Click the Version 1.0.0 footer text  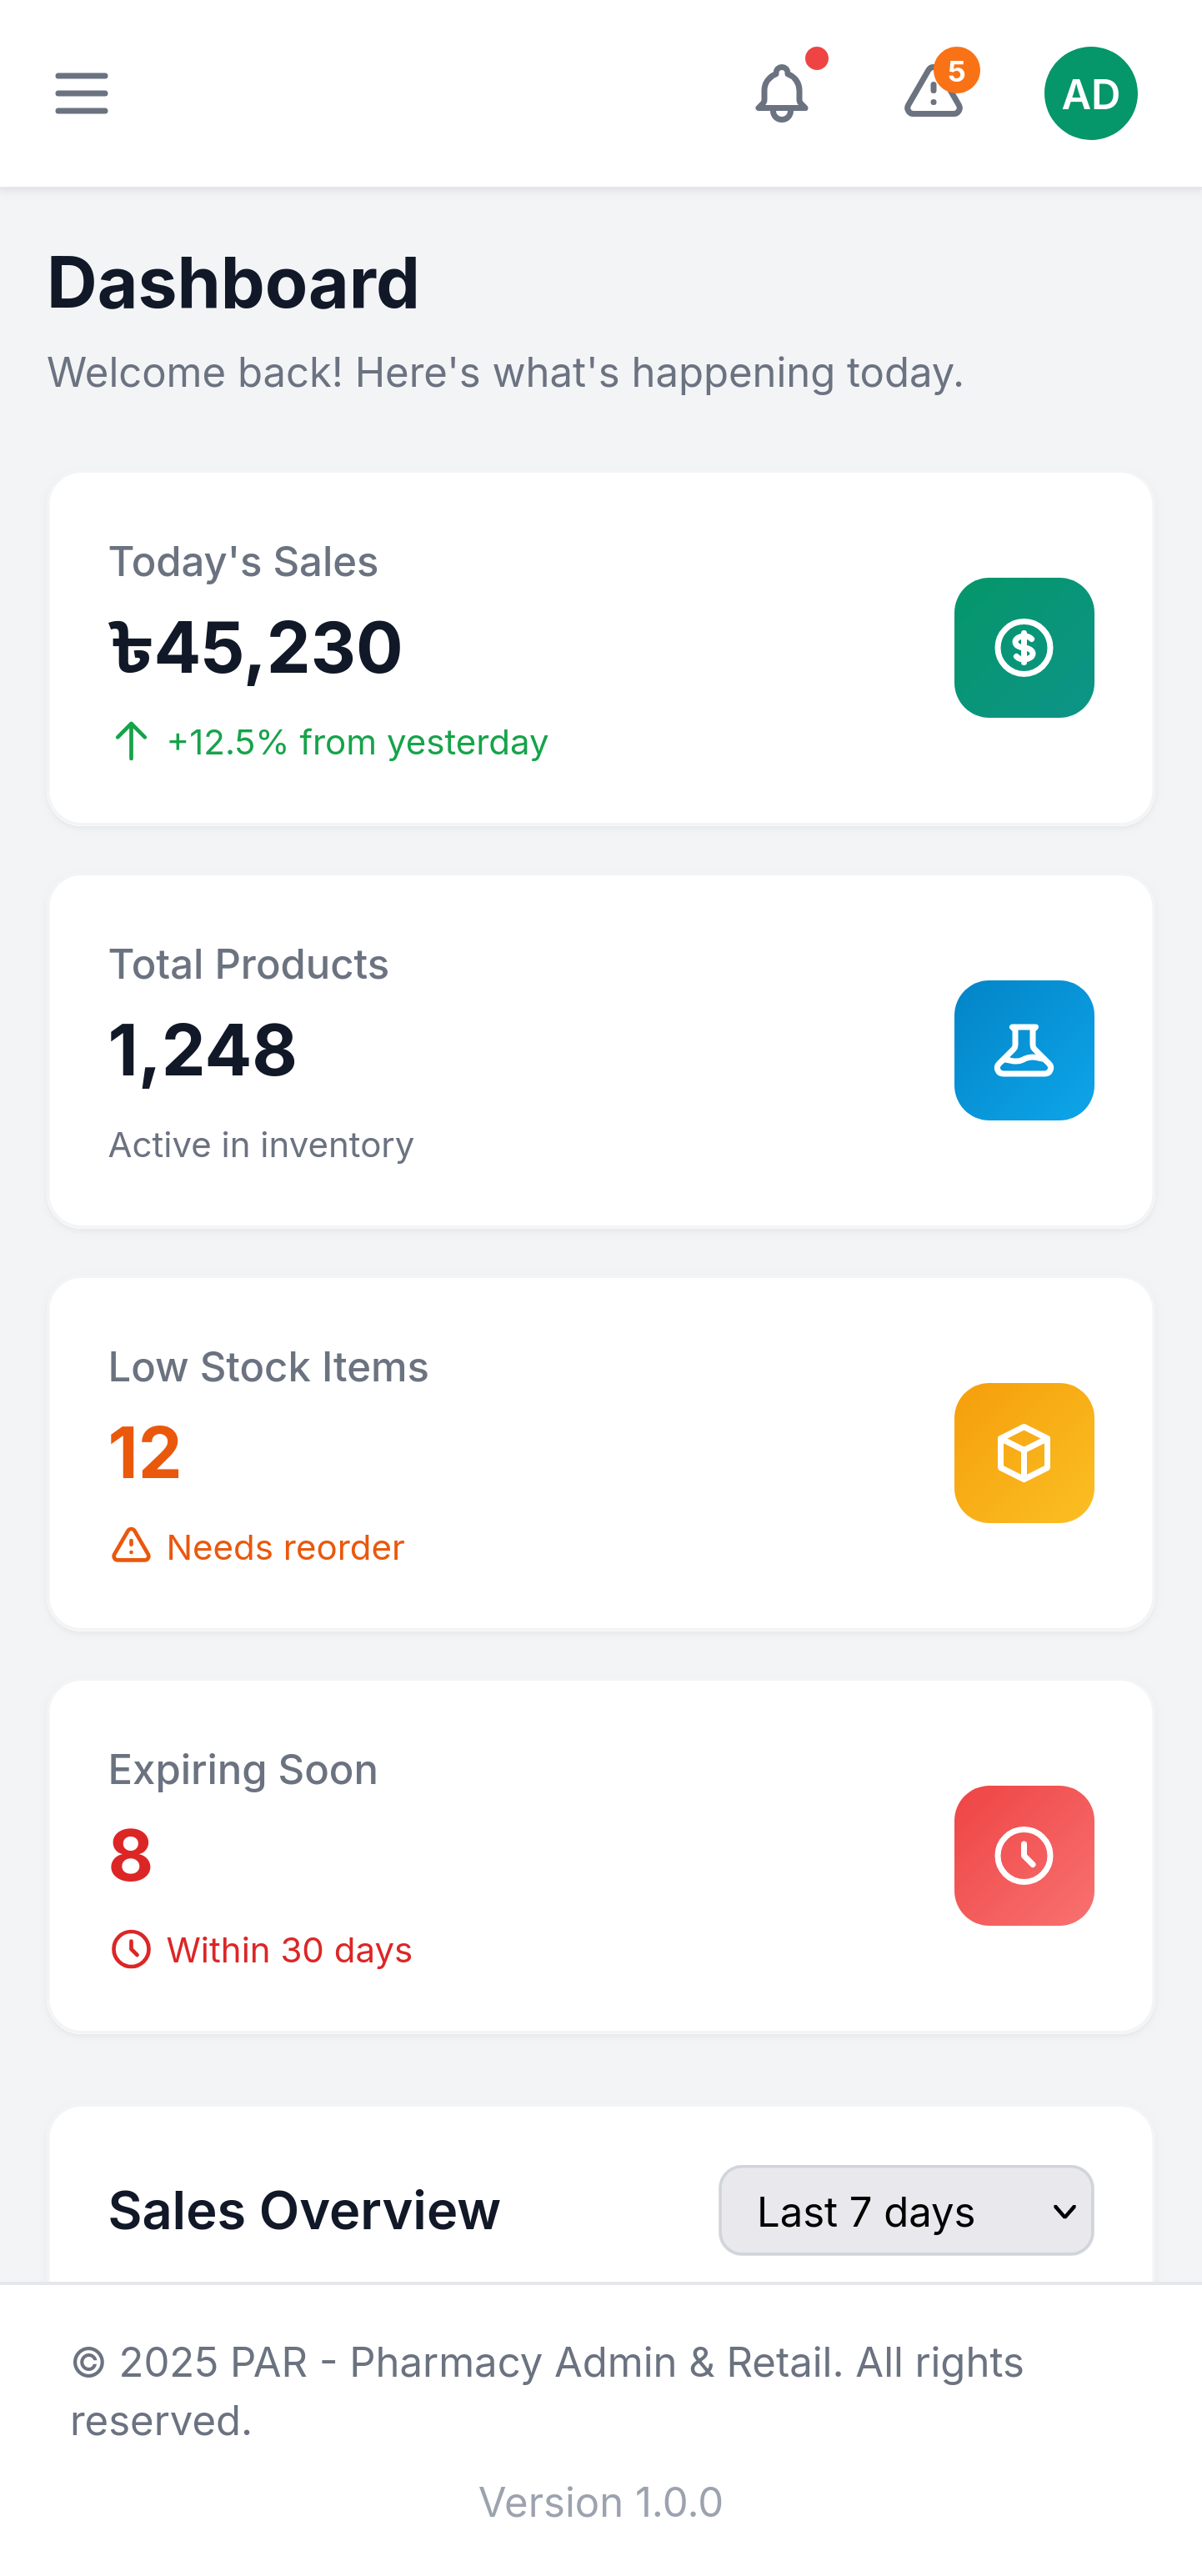tap(600, 2502)
